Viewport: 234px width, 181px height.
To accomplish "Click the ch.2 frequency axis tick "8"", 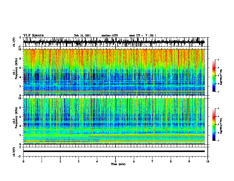I will tap(21, 108).
